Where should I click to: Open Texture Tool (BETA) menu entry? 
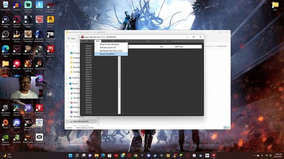(x=111, y=54)
